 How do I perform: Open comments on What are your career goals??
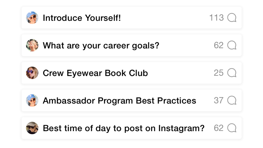click(x=232, y=45)
